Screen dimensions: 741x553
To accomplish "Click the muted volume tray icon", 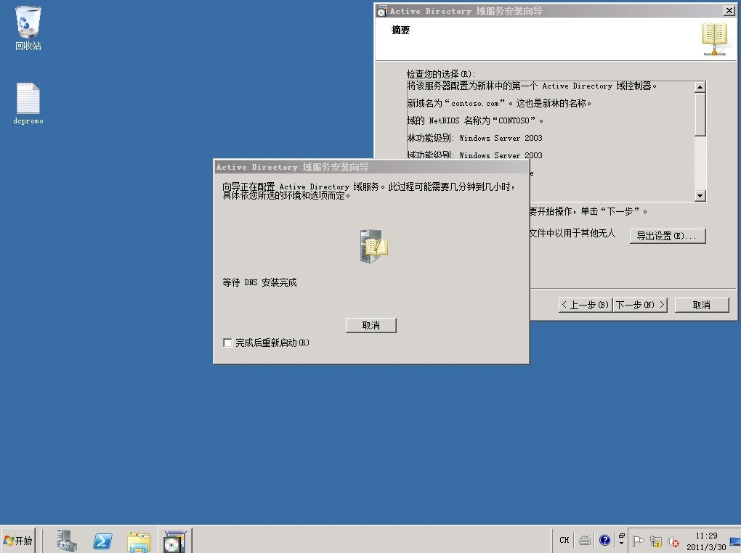I will pos(673,541).
